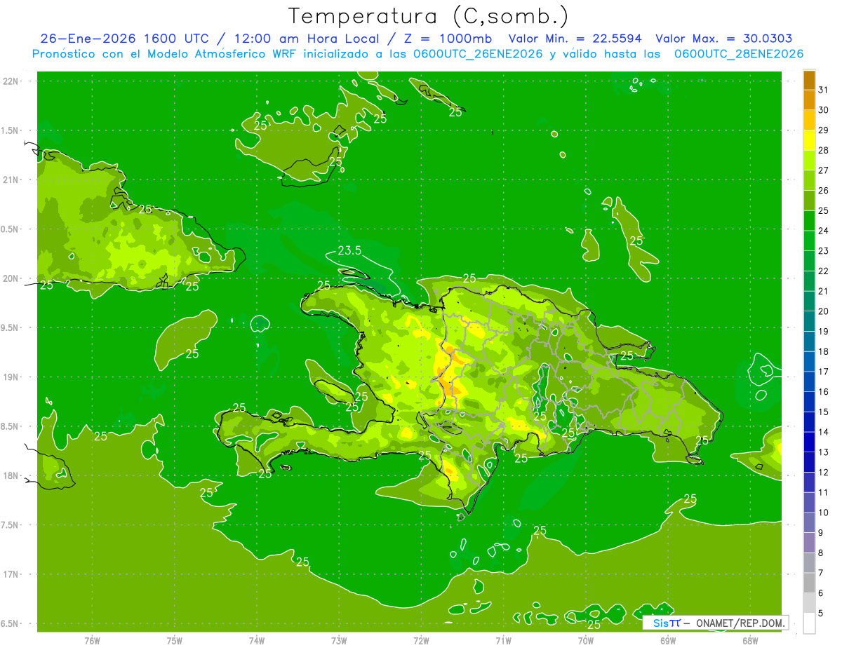
Task: Pick the blue swatch between 15 and 16
Action: (809, 402)
